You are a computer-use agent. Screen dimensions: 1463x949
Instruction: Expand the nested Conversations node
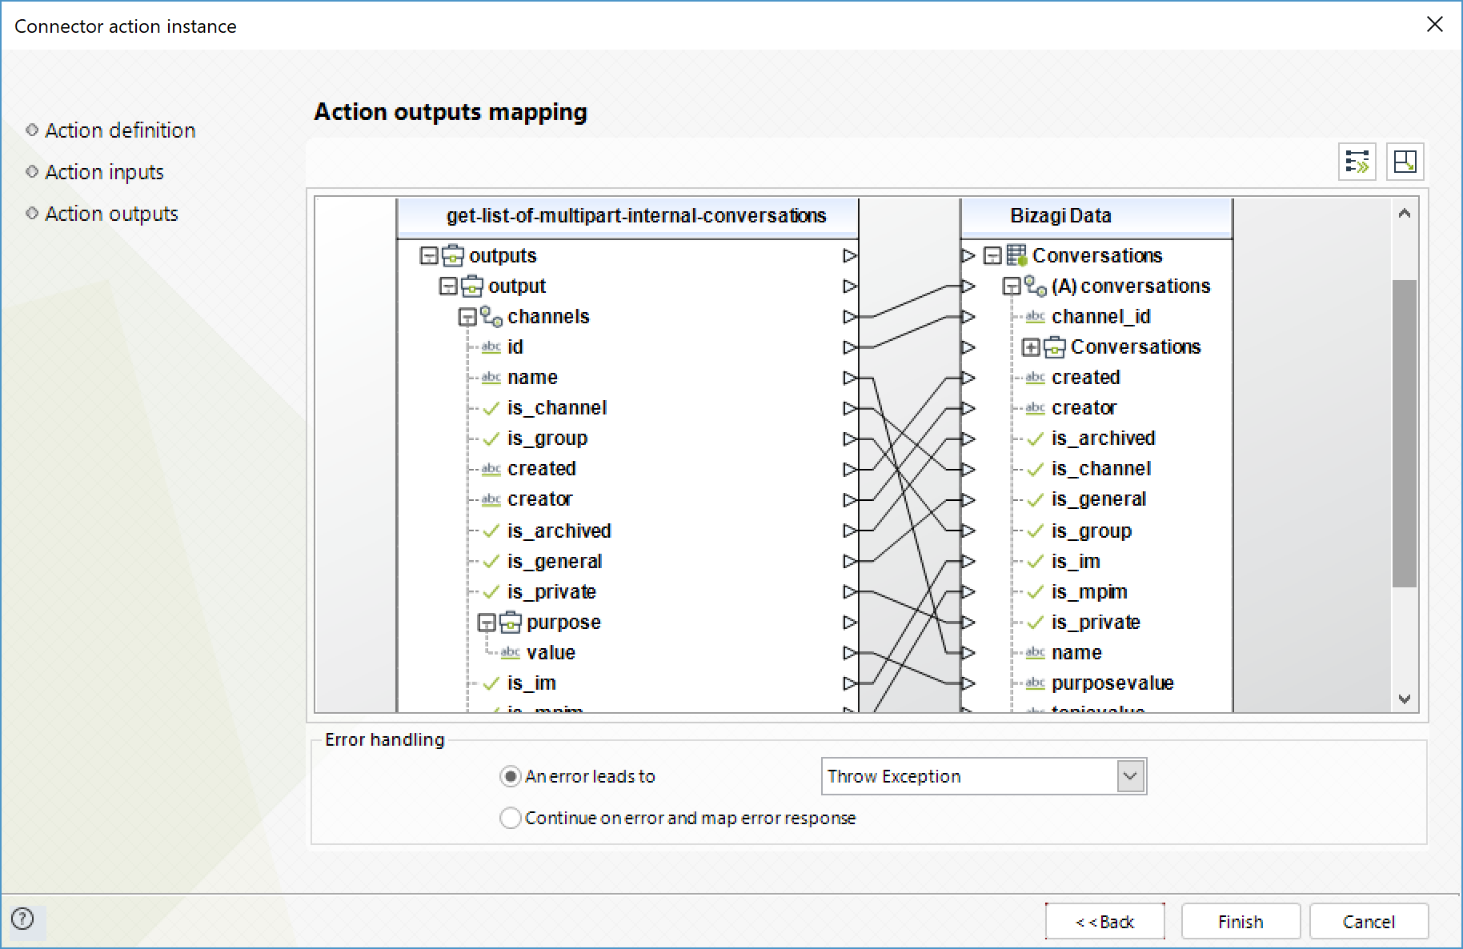pyautogui.click(x=1032, y=347)
